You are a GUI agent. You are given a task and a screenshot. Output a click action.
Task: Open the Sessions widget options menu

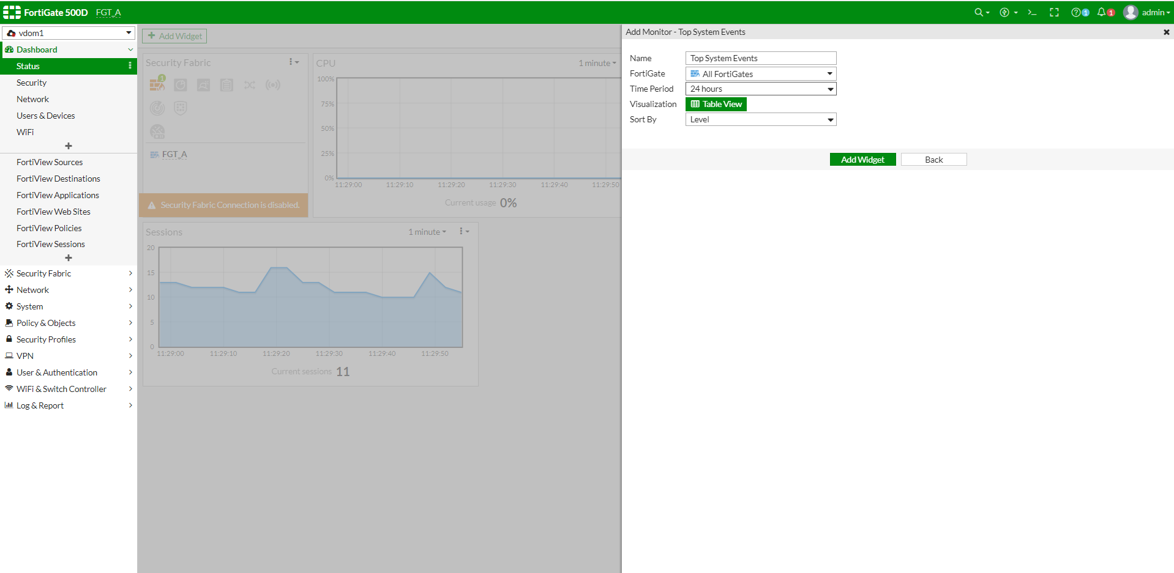[464, 232]
